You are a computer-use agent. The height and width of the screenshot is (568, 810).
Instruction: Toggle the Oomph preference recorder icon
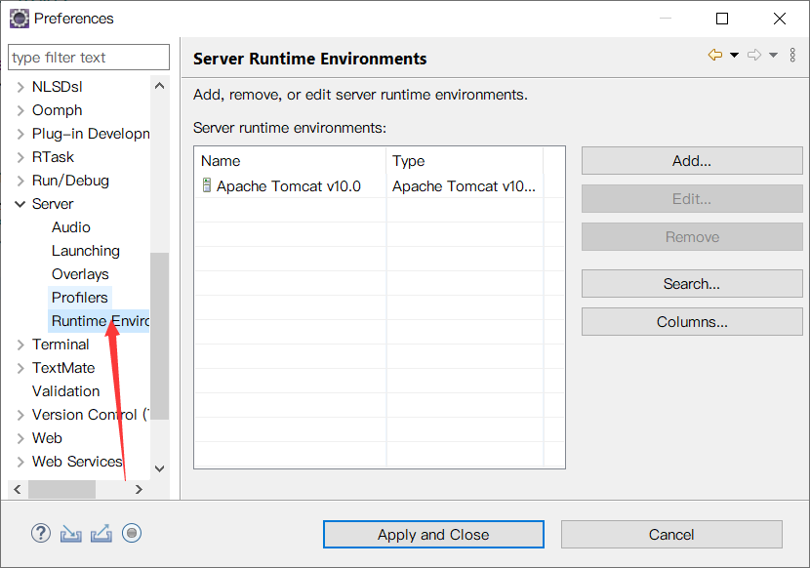coord(133,533)
